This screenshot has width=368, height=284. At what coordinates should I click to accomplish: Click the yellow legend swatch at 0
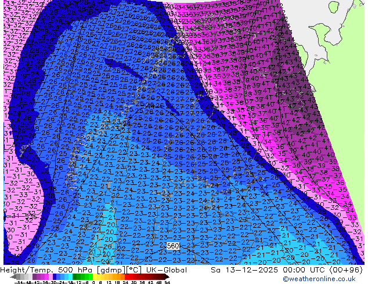pos(95,276)
